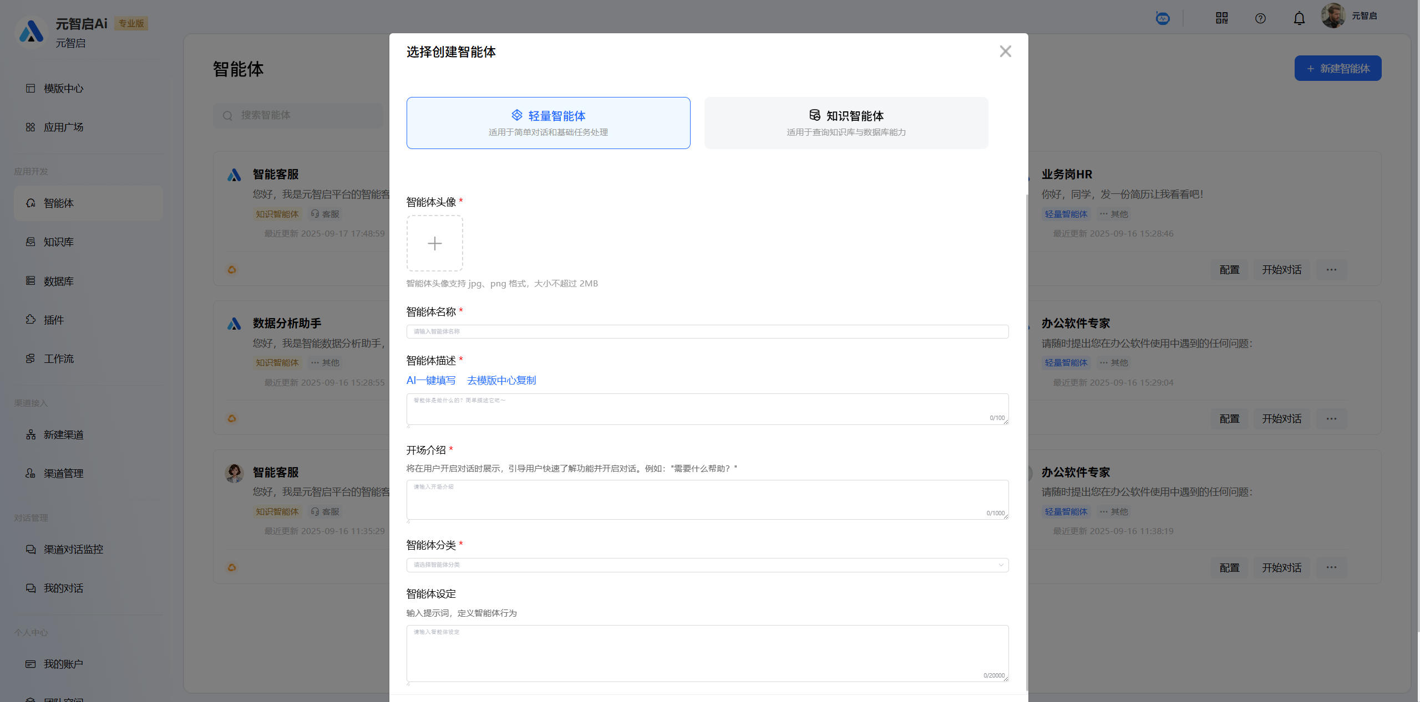Open more options for 业务岗HR card
Viewport: 1420px width, 702px height.
tap(1331, 270)
